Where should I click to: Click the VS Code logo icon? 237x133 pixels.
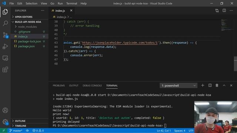4,3
